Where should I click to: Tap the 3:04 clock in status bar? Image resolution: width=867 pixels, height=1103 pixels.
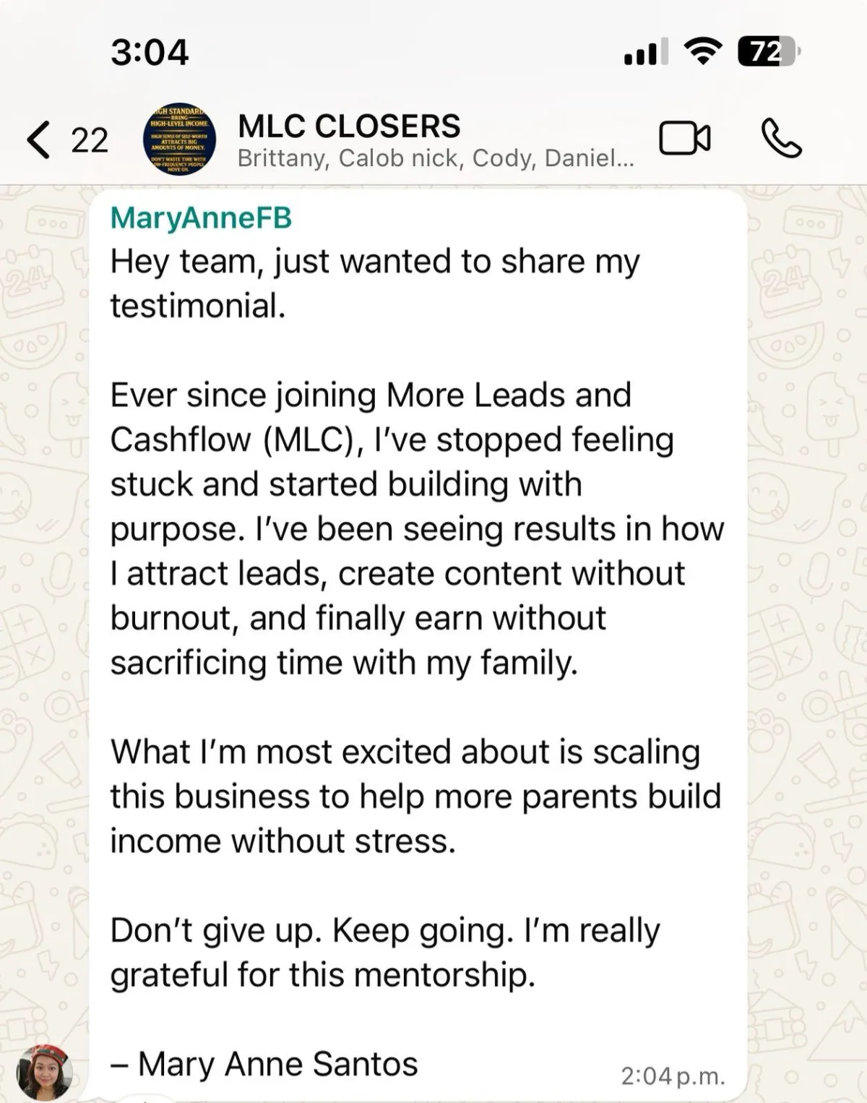click(x=150, y=52)
